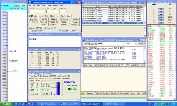Click the Wipe button
The image size is (177, 106).
point(35,16)
